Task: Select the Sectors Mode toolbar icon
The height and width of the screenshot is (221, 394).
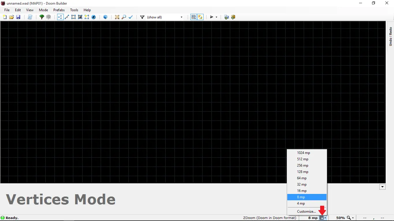Action: [73, 17]
